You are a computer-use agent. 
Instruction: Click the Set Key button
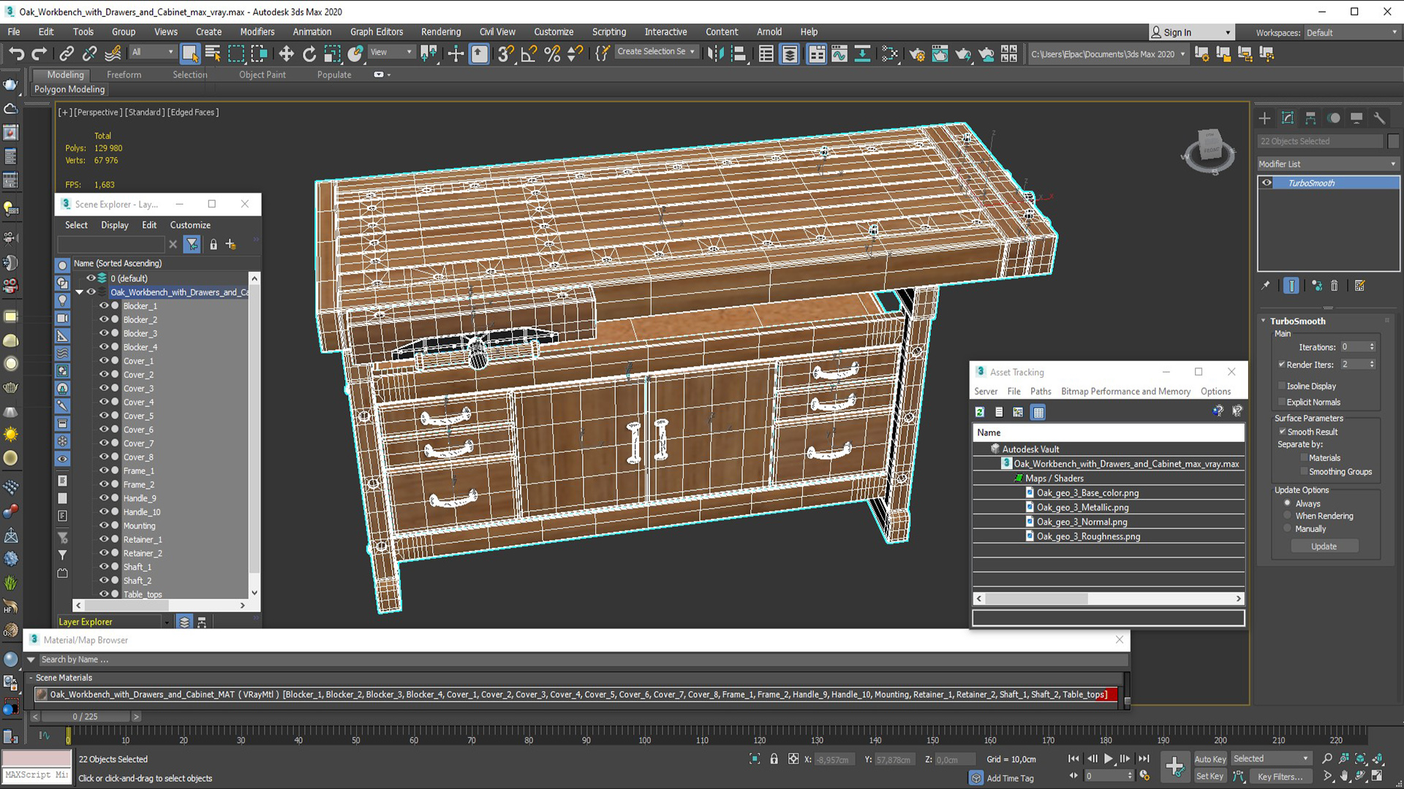(x=1209, y=777)
